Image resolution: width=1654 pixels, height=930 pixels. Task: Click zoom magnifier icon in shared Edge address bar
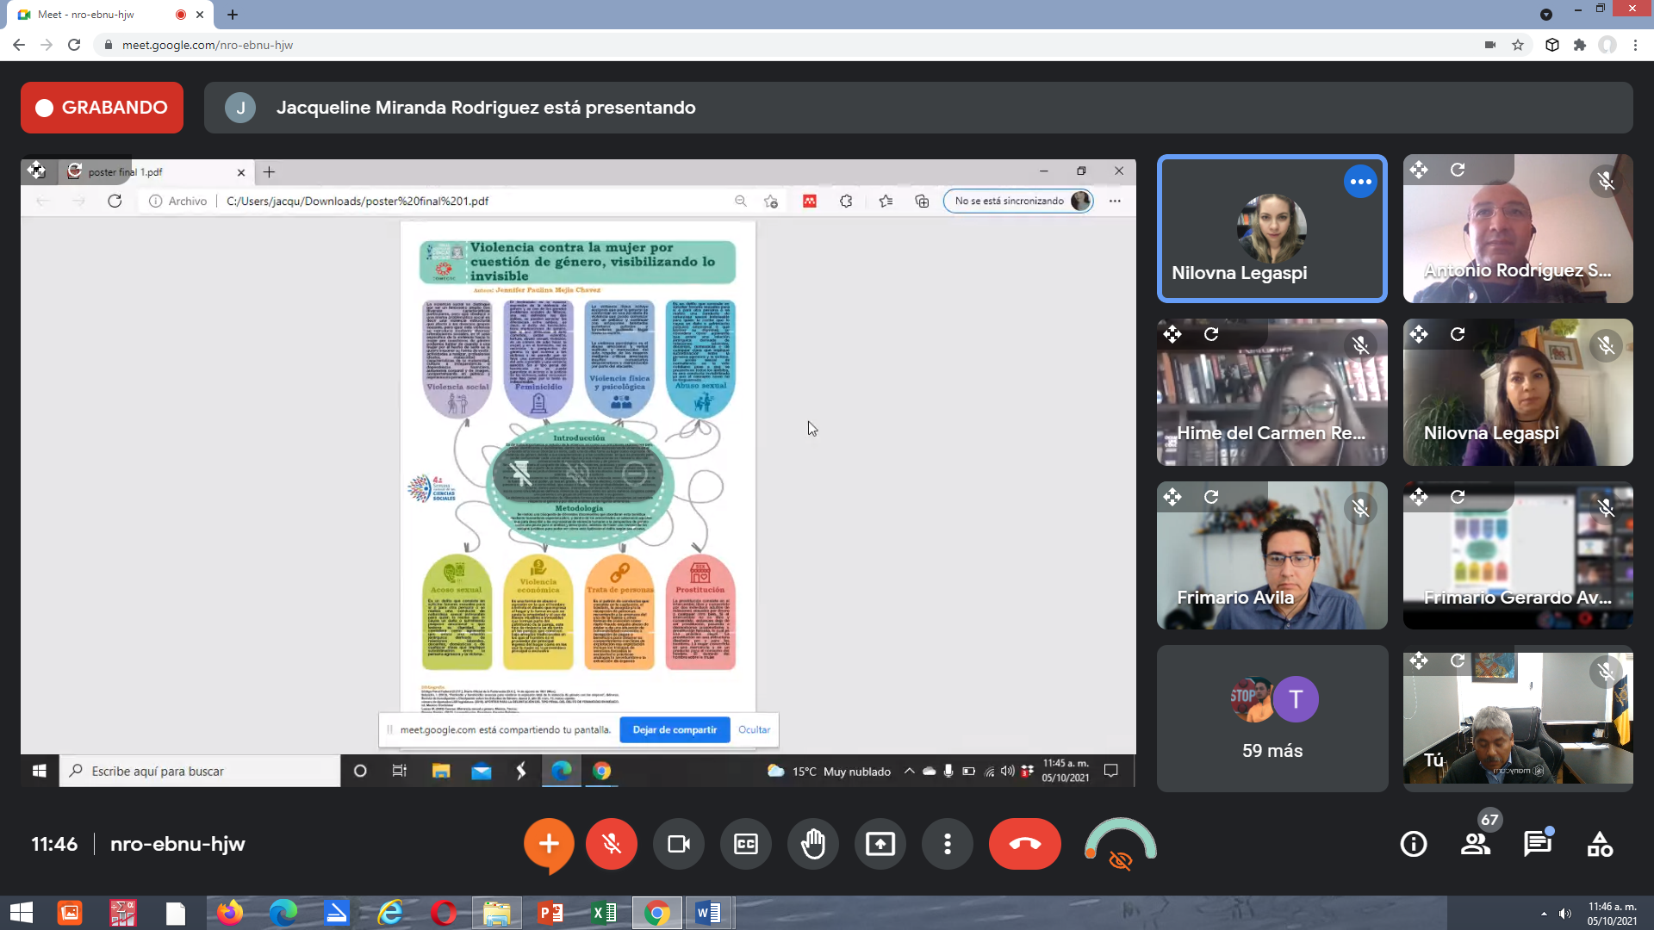click(740, 201)
